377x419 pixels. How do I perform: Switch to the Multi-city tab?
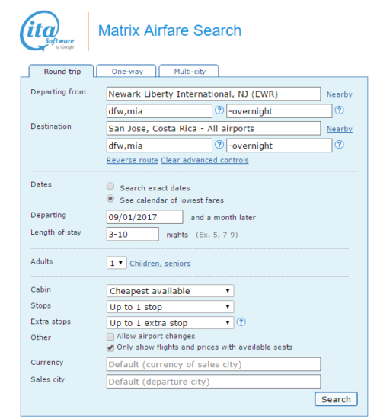(x=189, y=71)
